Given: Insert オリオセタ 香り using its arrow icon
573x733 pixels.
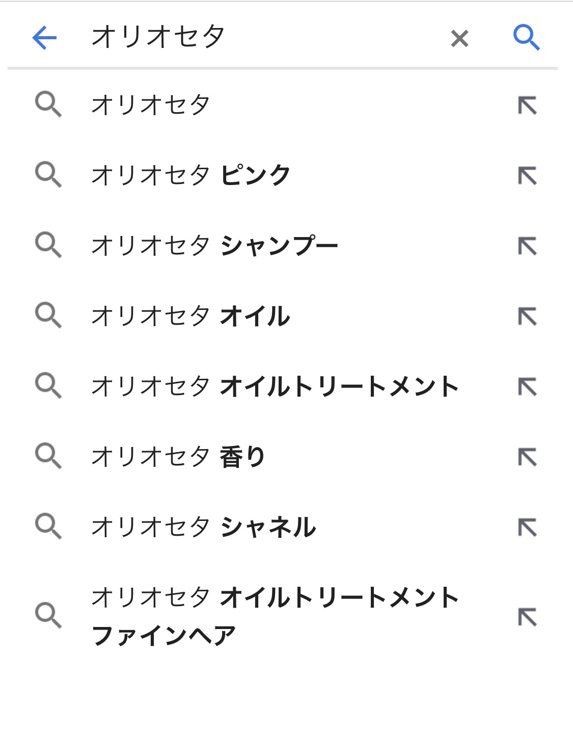Looking at the screenshot, I should click(x=527, y=457).
